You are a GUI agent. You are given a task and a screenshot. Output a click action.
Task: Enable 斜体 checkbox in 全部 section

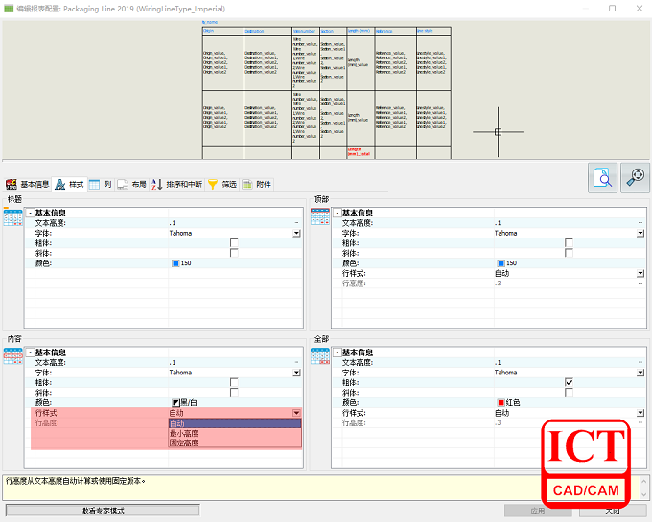[x=569, y=393]
